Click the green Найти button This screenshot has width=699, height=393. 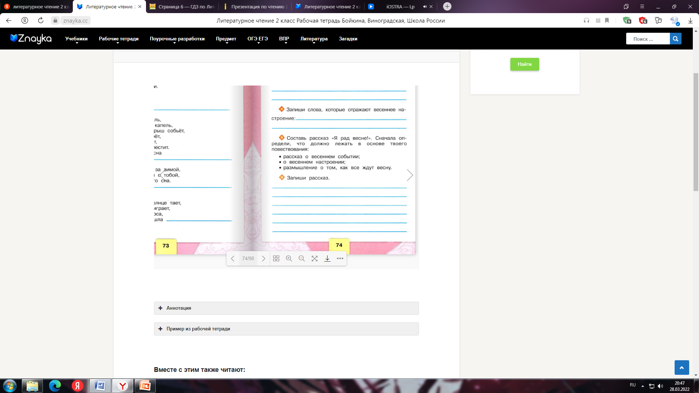(x=525, y=64)
